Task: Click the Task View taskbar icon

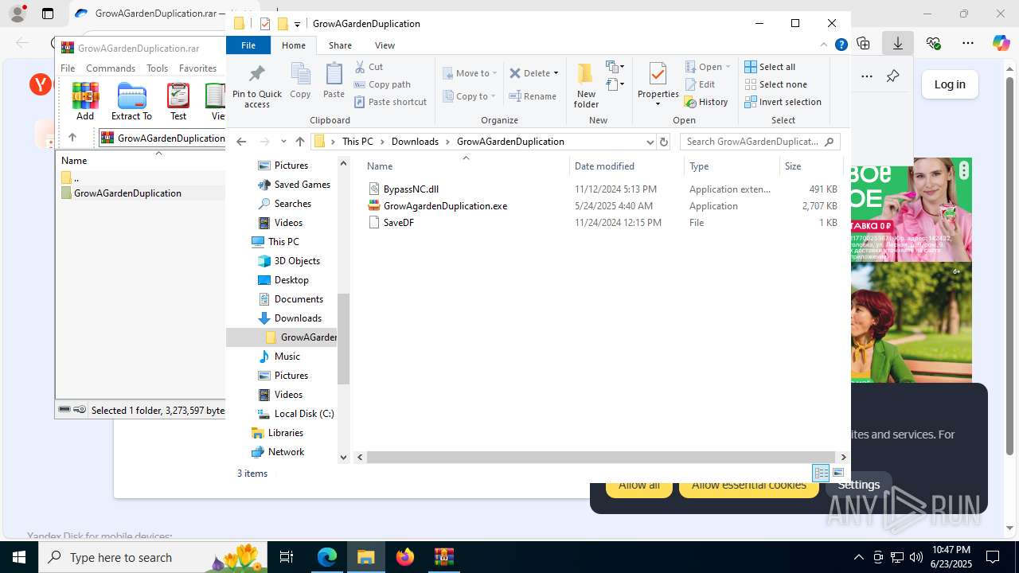Action: [x=287, y=557]
